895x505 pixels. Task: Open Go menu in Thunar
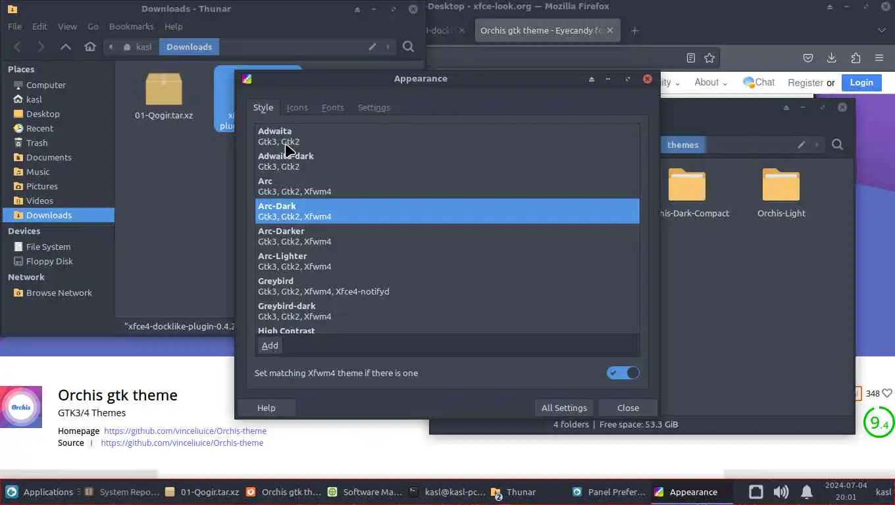pyautogui.click(x=93, y=26)
